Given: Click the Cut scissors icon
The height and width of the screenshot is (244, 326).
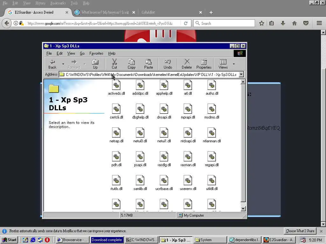Looking at the screenshot, I should (114, 64).
